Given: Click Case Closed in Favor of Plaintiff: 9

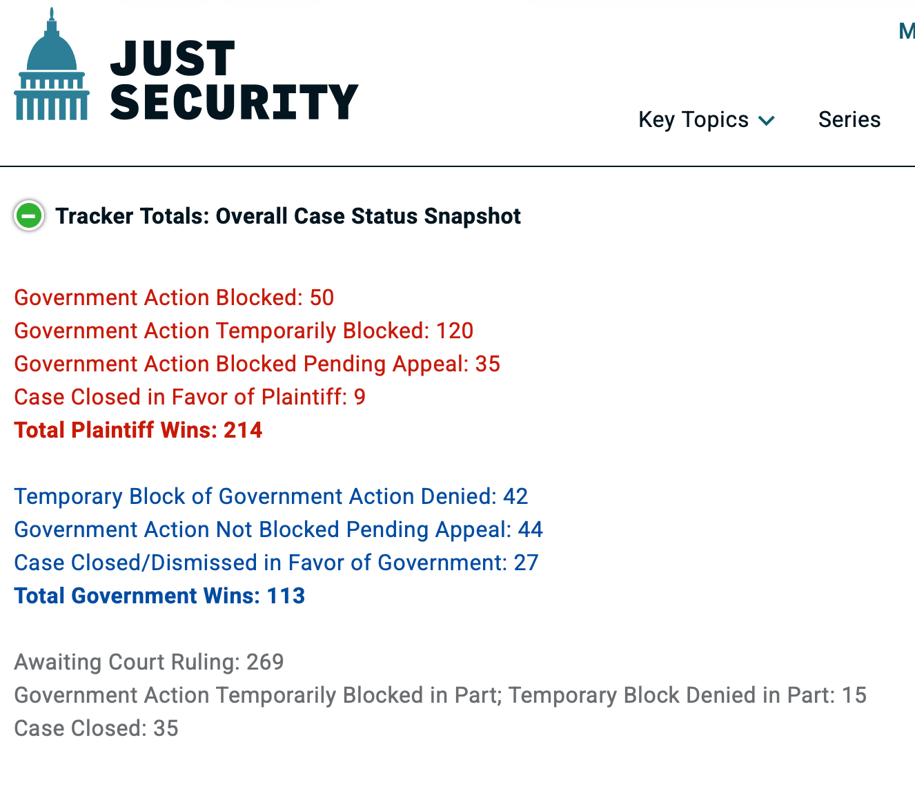Looking at the screenshot, I should pos(190,397).
